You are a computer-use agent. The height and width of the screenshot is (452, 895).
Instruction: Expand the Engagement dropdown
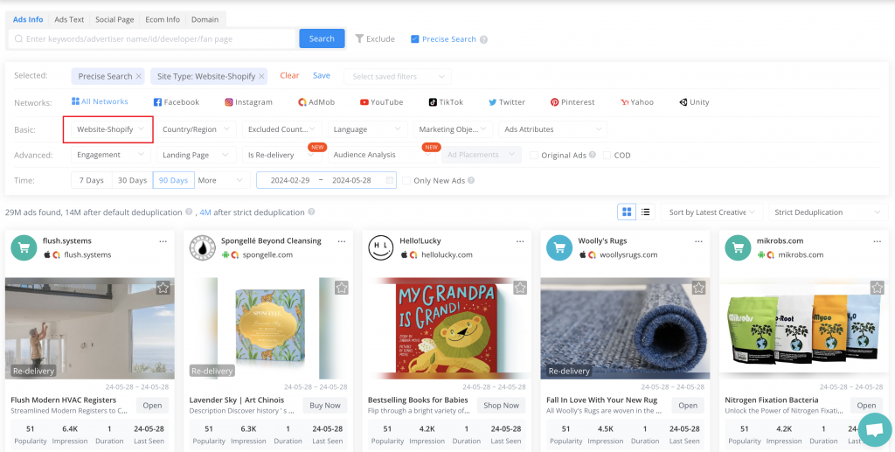pos(111,155)
